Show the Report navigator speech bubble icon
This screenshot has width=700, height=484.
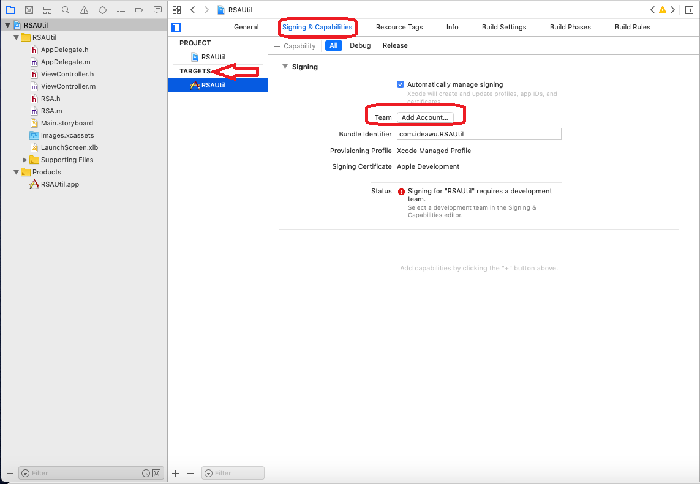157,9
